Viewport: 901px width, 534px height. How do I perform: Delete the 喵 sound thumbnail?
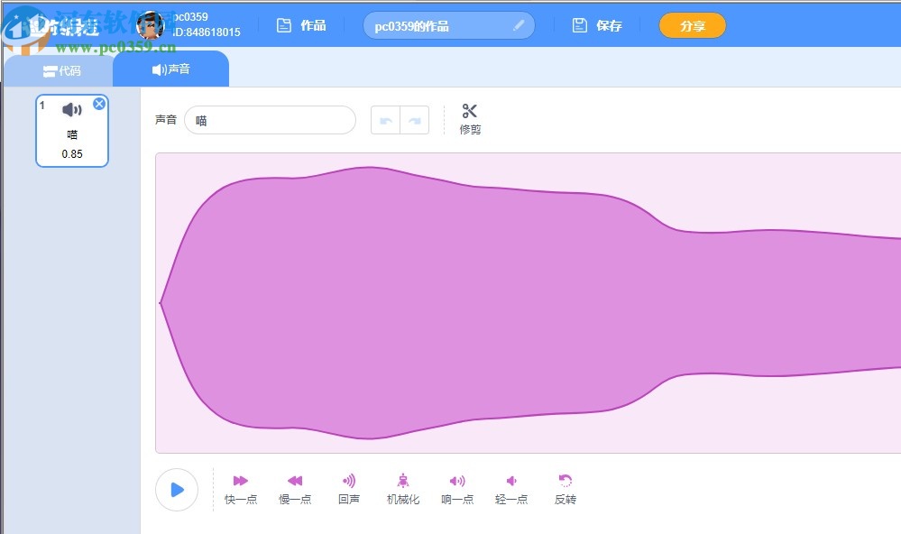click(99, 103)
